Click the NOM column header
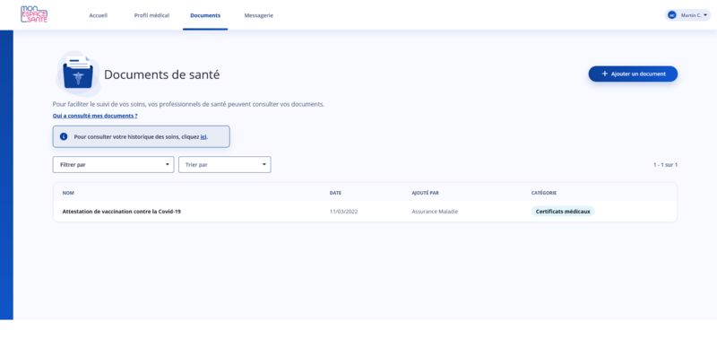The height and width of the screenshot is (339, 717). 68,193
